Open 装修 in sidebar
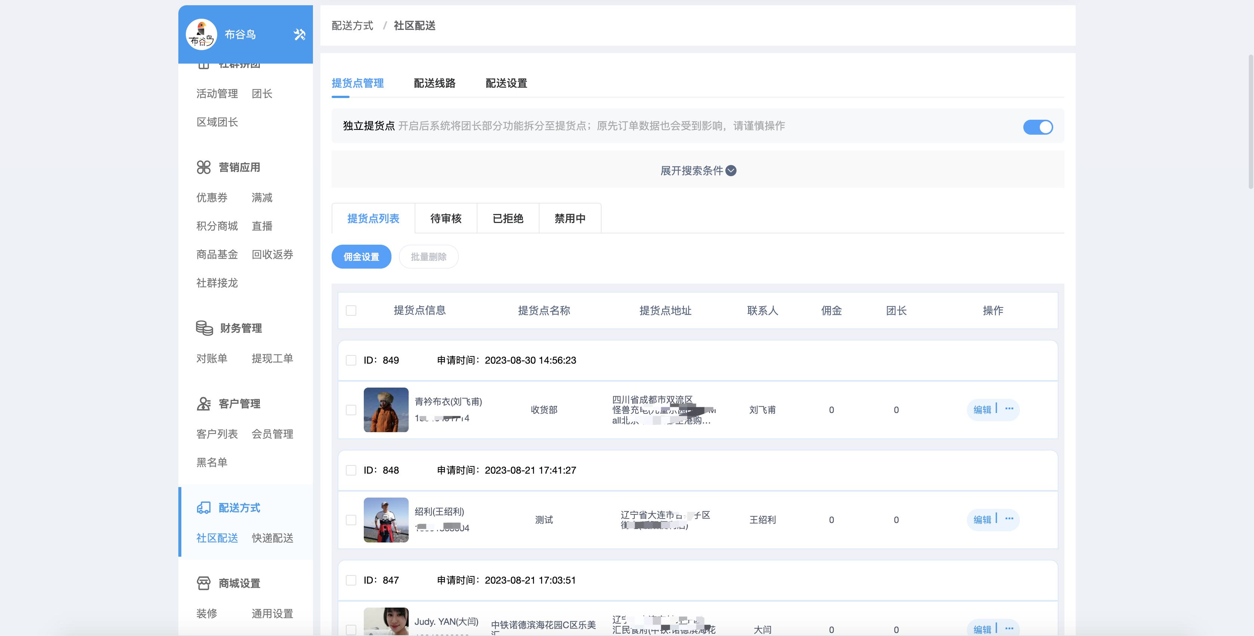 (207, 614)
